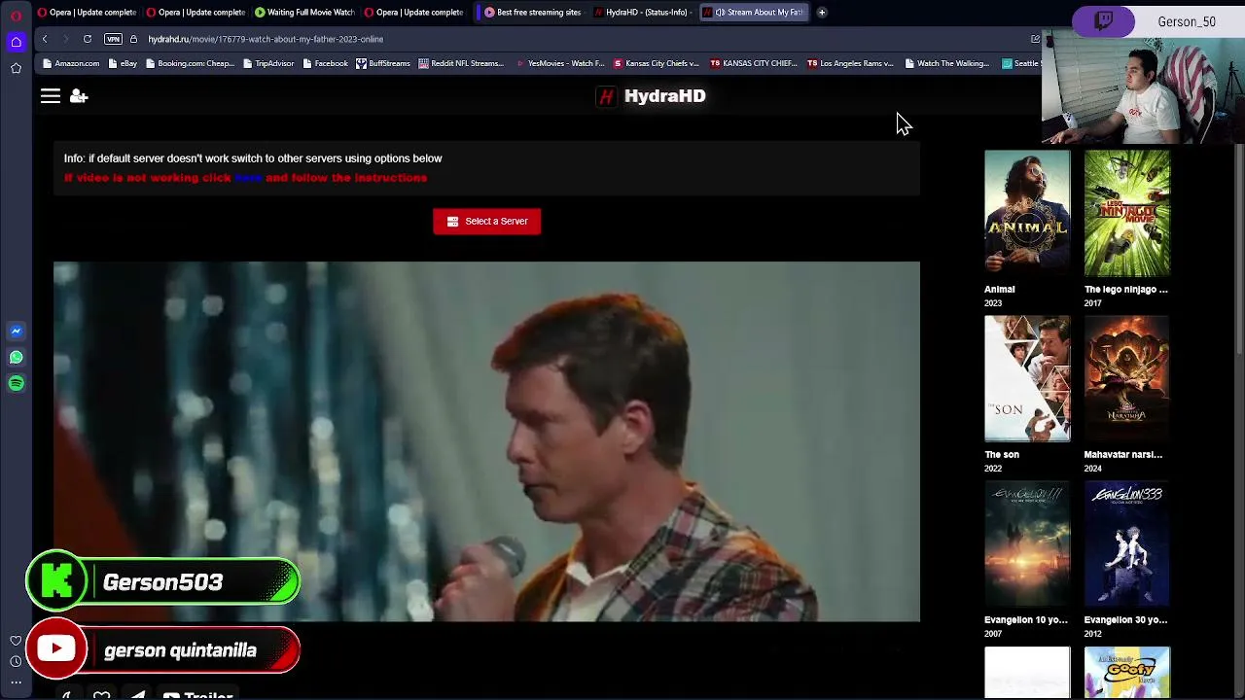Viewport: 1245px width, 700px height.
Task: Click 'The son' movie title
Action: pyautogui.click(x=1002, y=454)
